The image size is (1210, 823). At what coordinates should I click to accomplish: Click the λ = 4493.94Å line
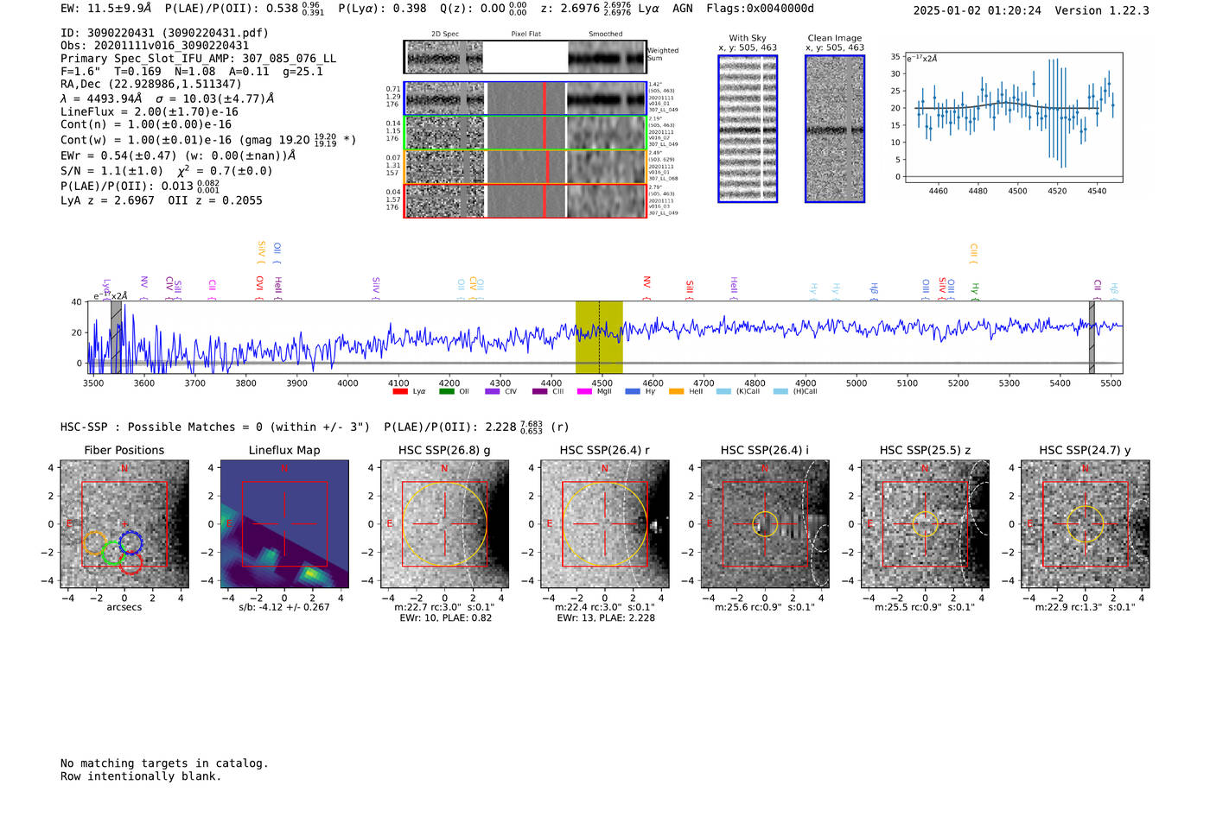(168, 98)
